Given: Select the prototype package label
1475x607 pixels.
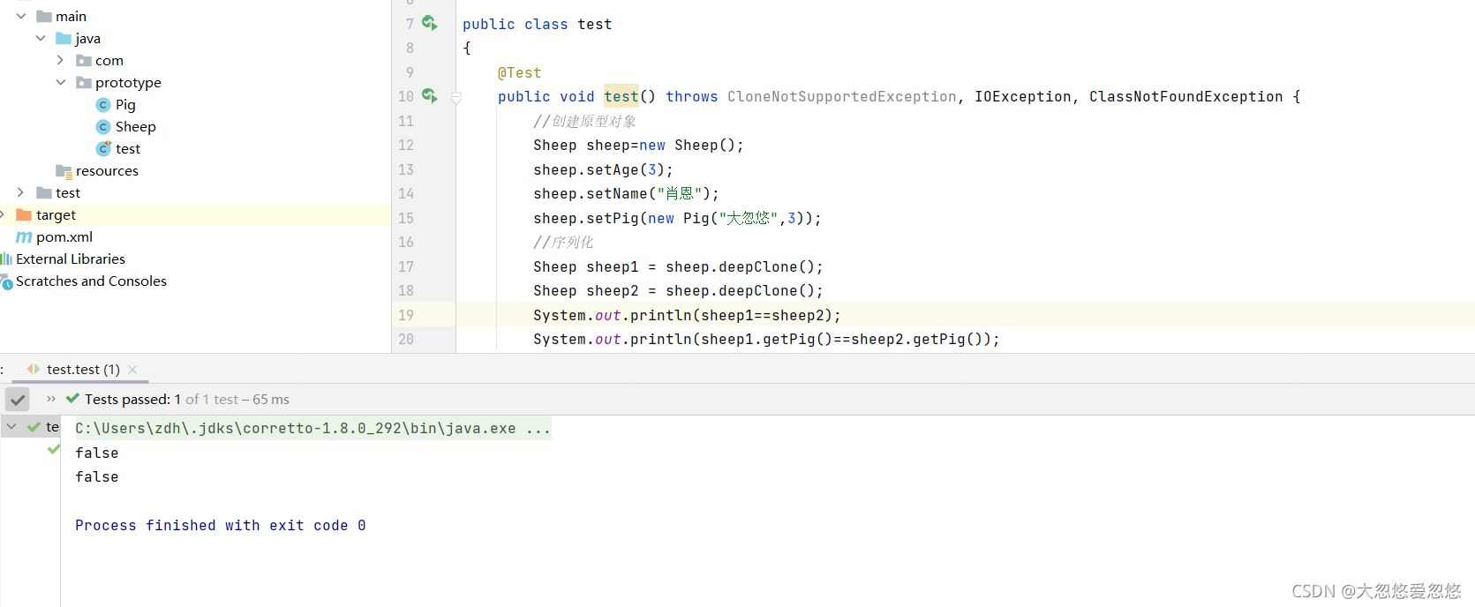Looking at the screenshot, I should [128, 82].
